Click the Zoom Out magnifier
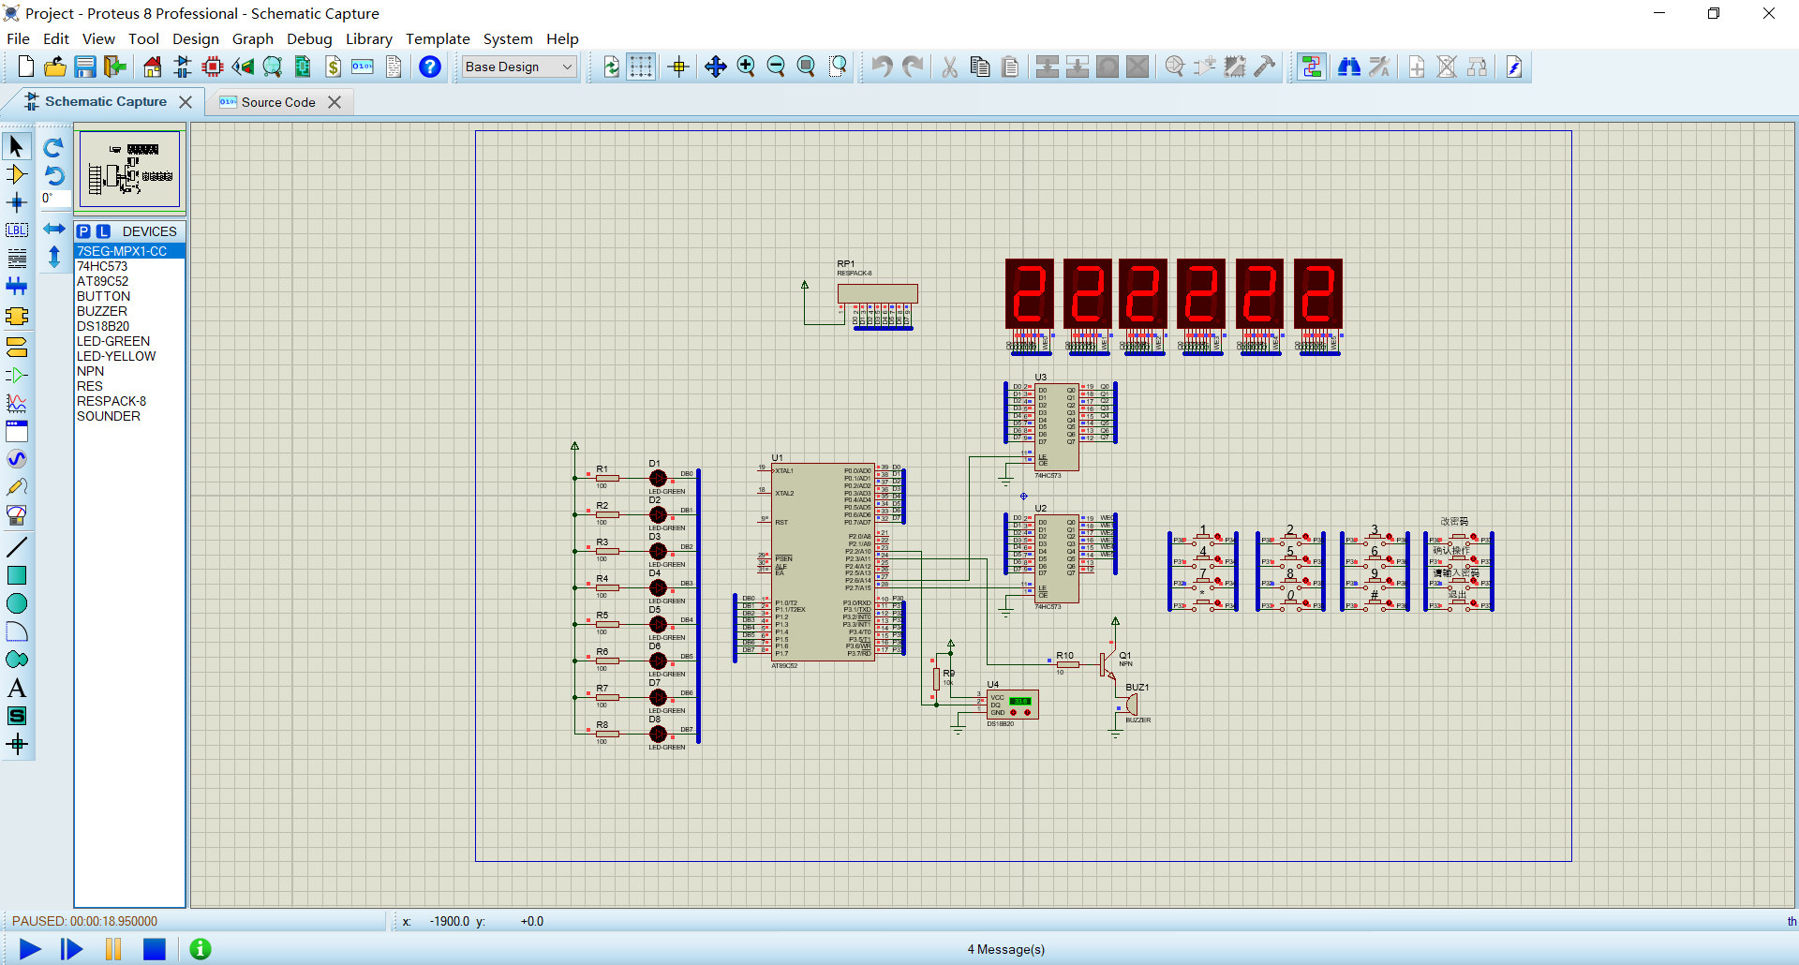The width and height of the screenshot is (1799, 965). [776, 67]
